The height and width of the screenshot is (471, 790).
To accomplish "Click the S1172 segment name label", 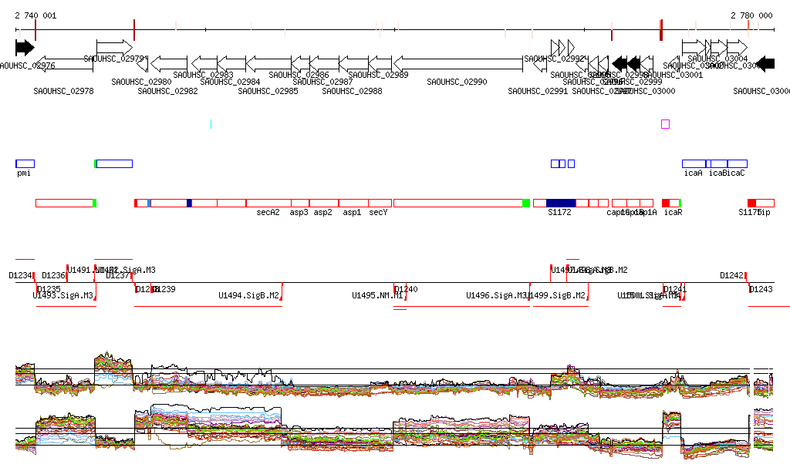I will point(560,212).
